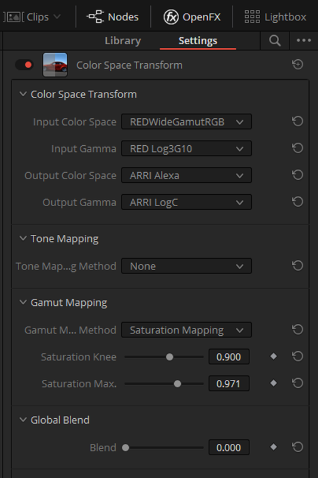Viewport: 318px width, 478px height.
Task: Click the Saturation Max. slider handle
Action: click(x=177, y=384)
